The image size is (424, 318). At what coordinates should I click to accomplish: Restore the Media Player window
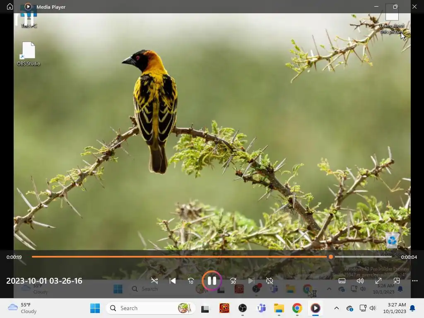pos(395,7)
